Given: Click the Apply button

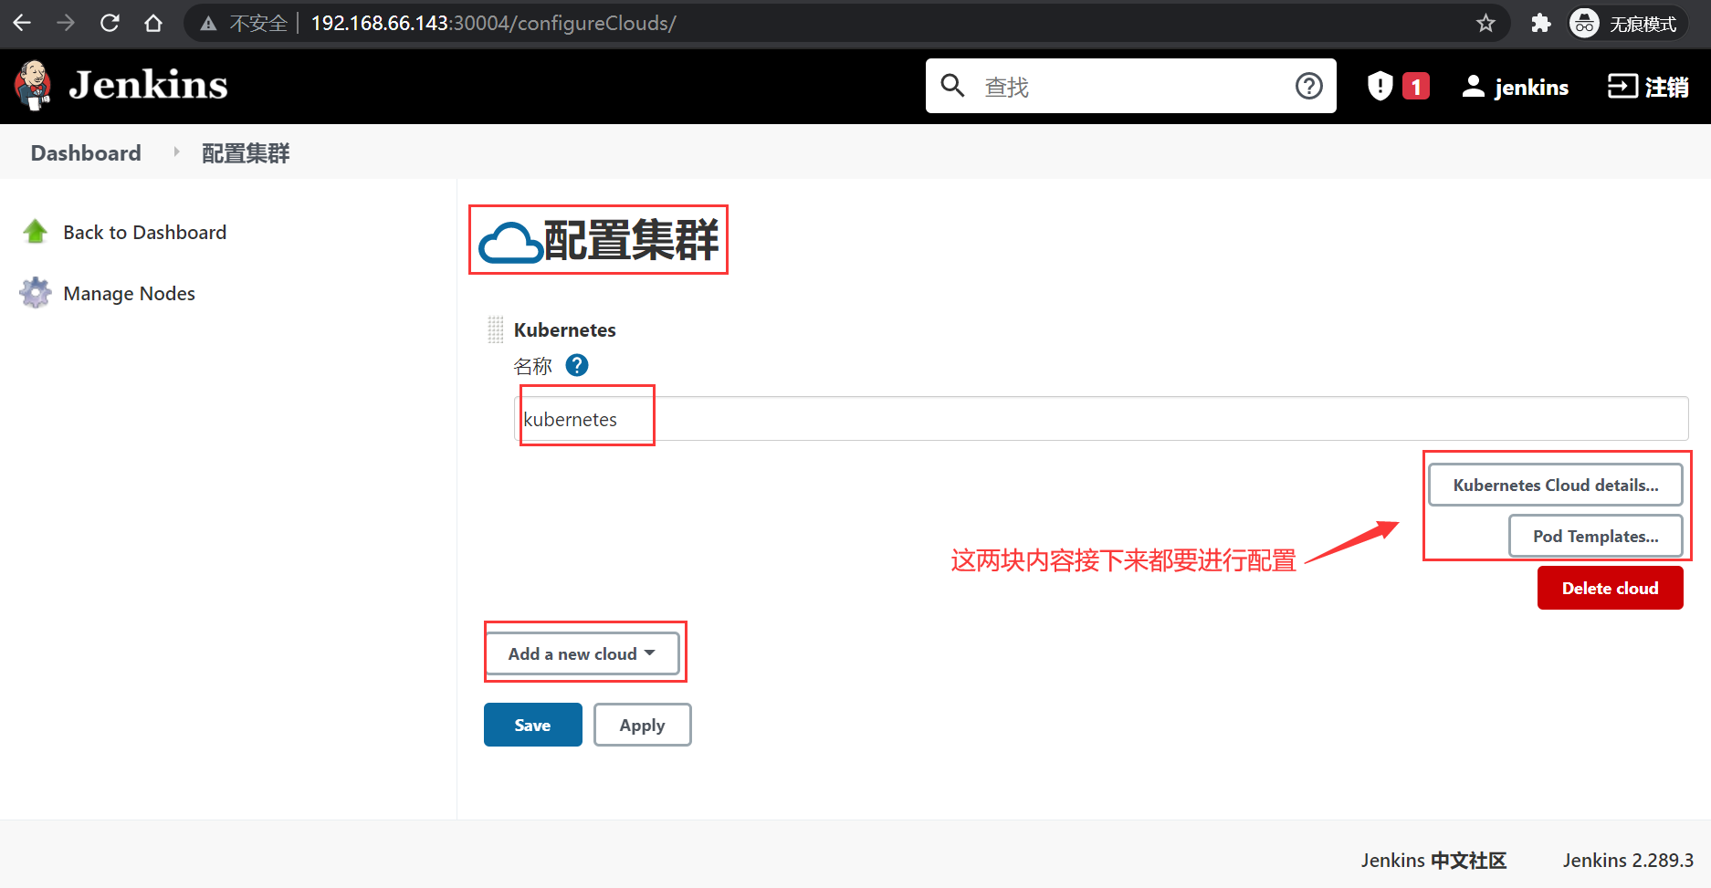Looking at the screenshot, I should [642, 725].
